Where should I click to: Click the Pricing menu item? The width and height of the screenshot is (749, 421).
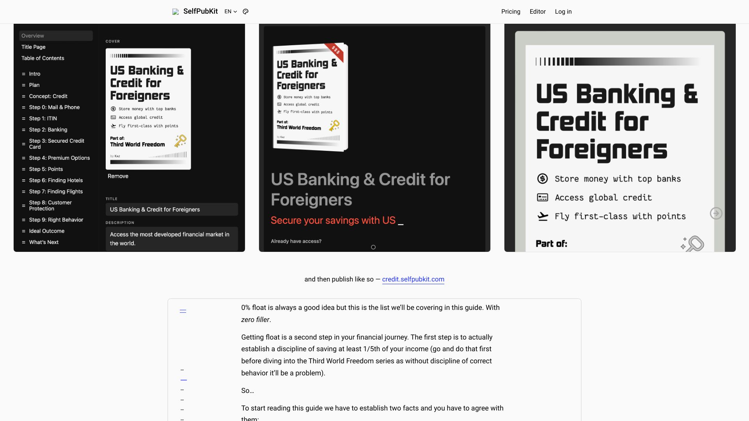click(x=511, y=11)
